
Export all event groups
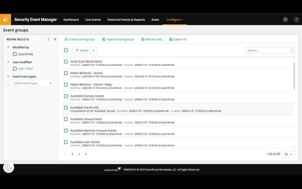177,39
